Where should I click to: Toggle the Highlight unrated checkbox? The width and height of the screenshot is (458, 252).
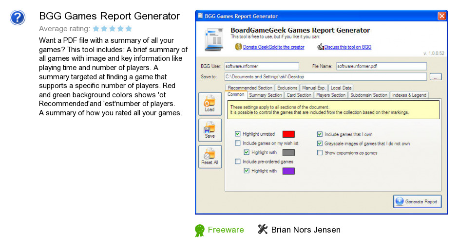(237, 134)
